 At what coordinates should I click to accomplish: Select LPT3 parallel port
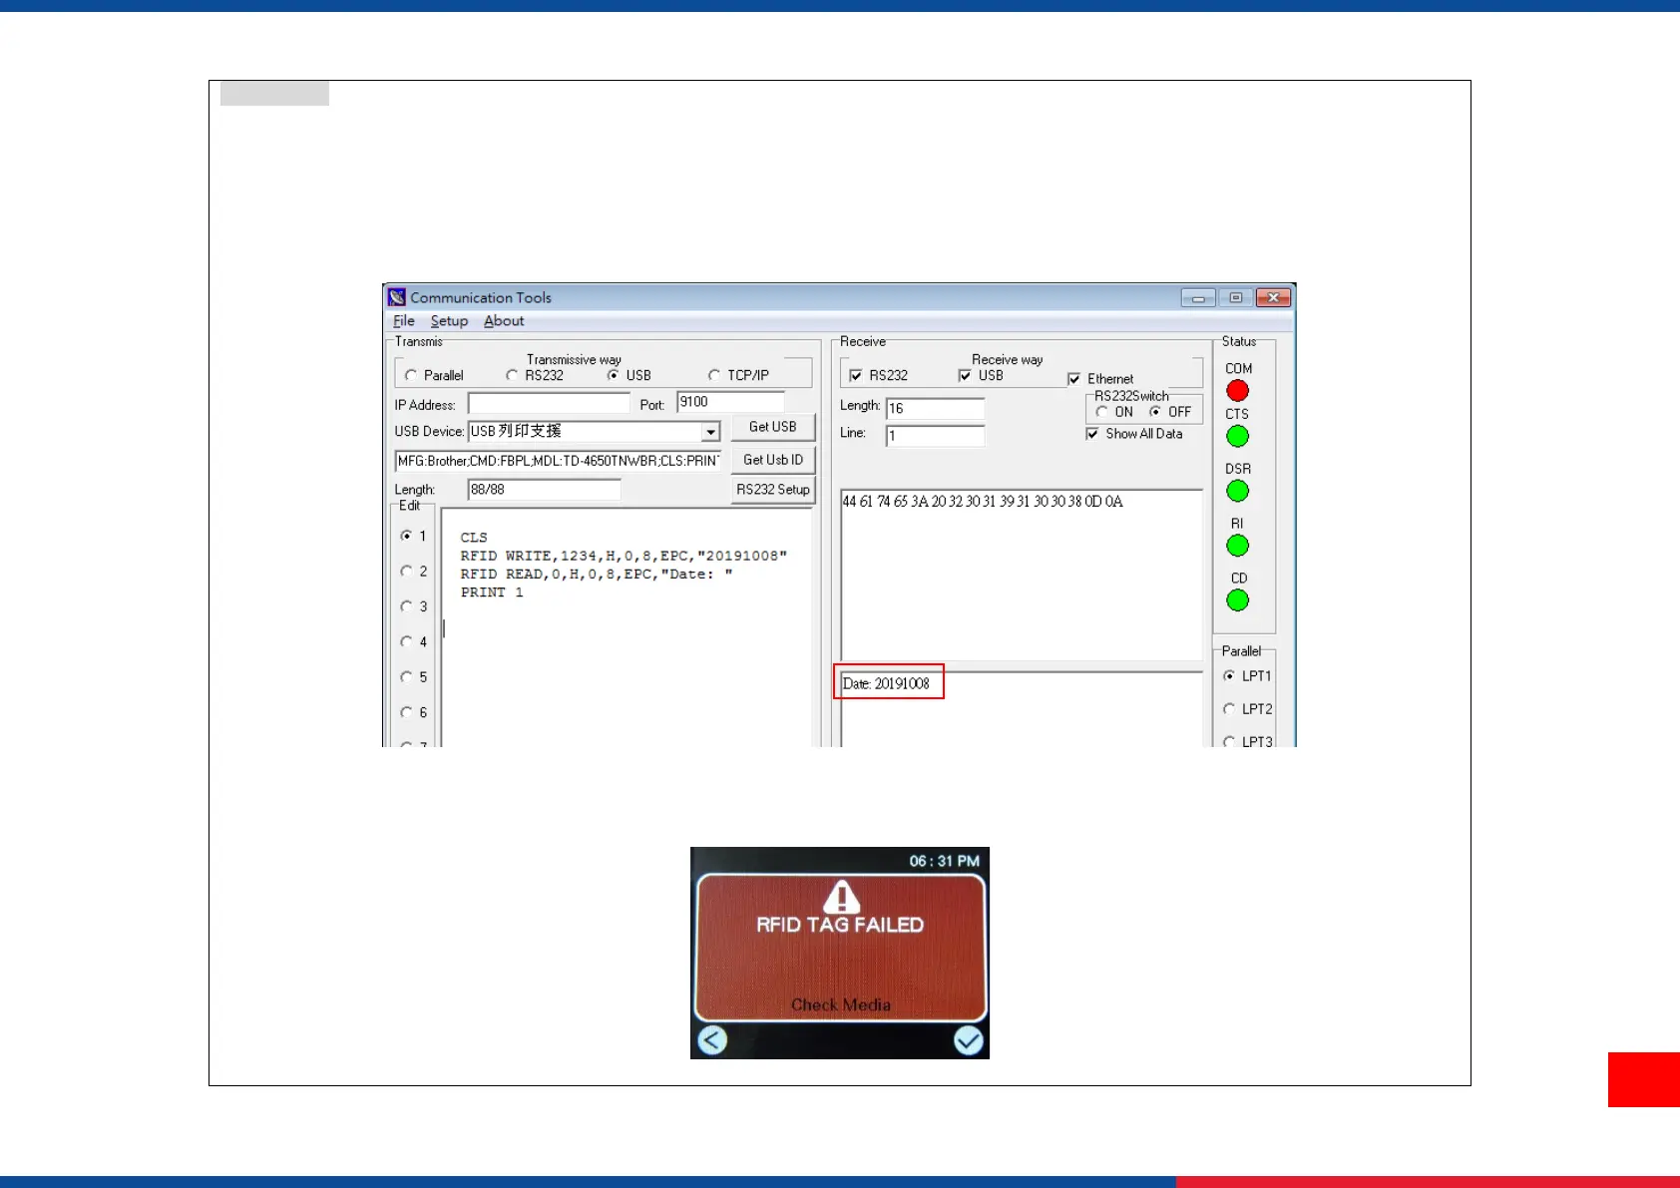1229,741
